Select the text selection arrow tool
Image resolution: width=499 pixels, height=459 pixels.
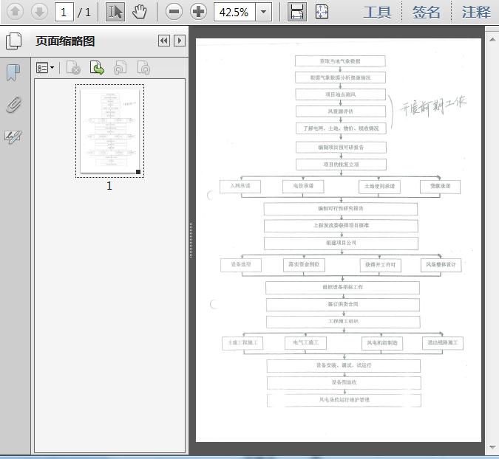click(115, 11)
